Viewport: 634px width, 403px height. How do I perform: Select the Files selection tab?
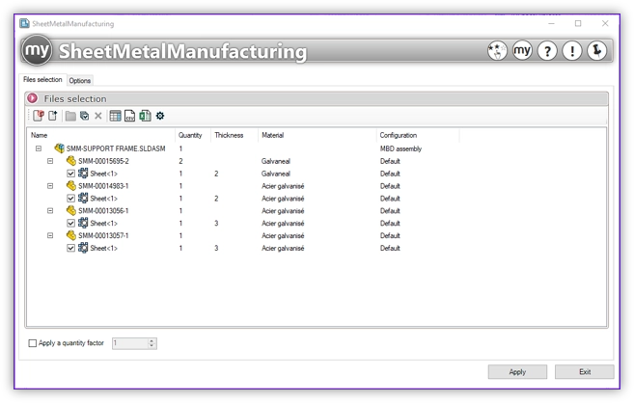[x=42, y=80]
